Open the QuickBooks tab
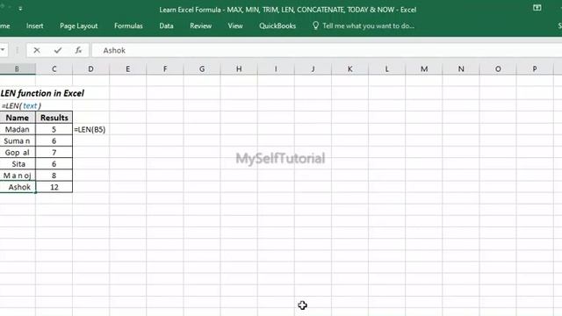The height and width of the screenshot is (316, 562). (x=277, y=25)
